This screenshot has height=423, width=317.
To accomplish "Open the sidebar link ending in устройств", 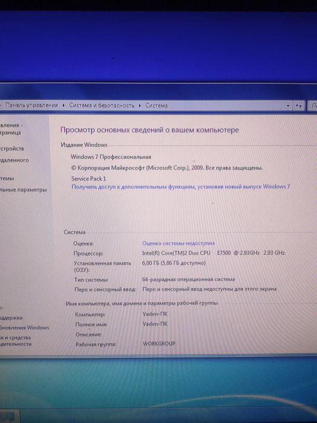I will 12,149.
